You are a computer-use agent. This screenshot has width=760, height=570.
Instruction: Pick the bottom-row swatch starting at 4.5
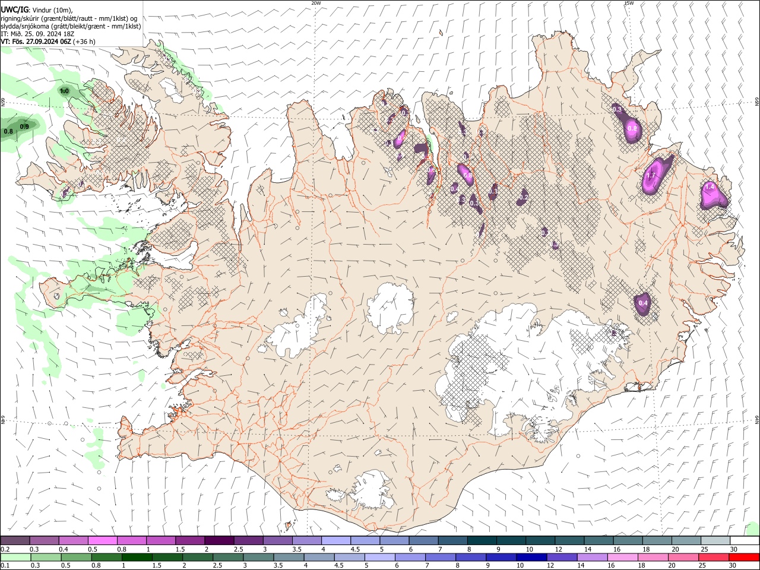(349, 557)
